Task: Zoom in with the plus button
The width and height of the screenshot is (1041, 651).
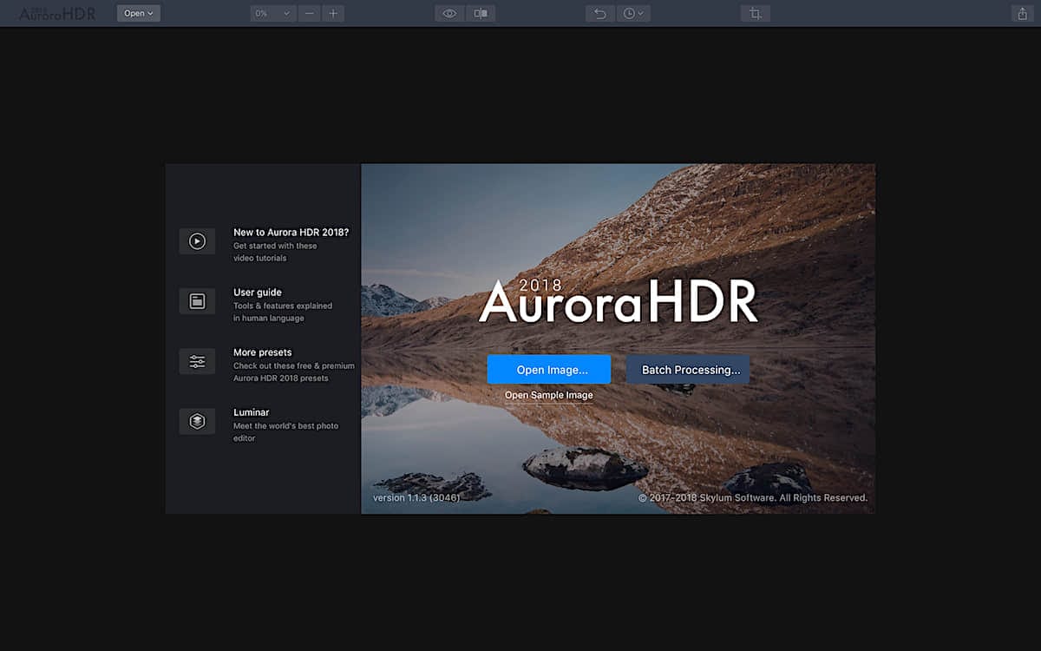Action: [333, 13]
